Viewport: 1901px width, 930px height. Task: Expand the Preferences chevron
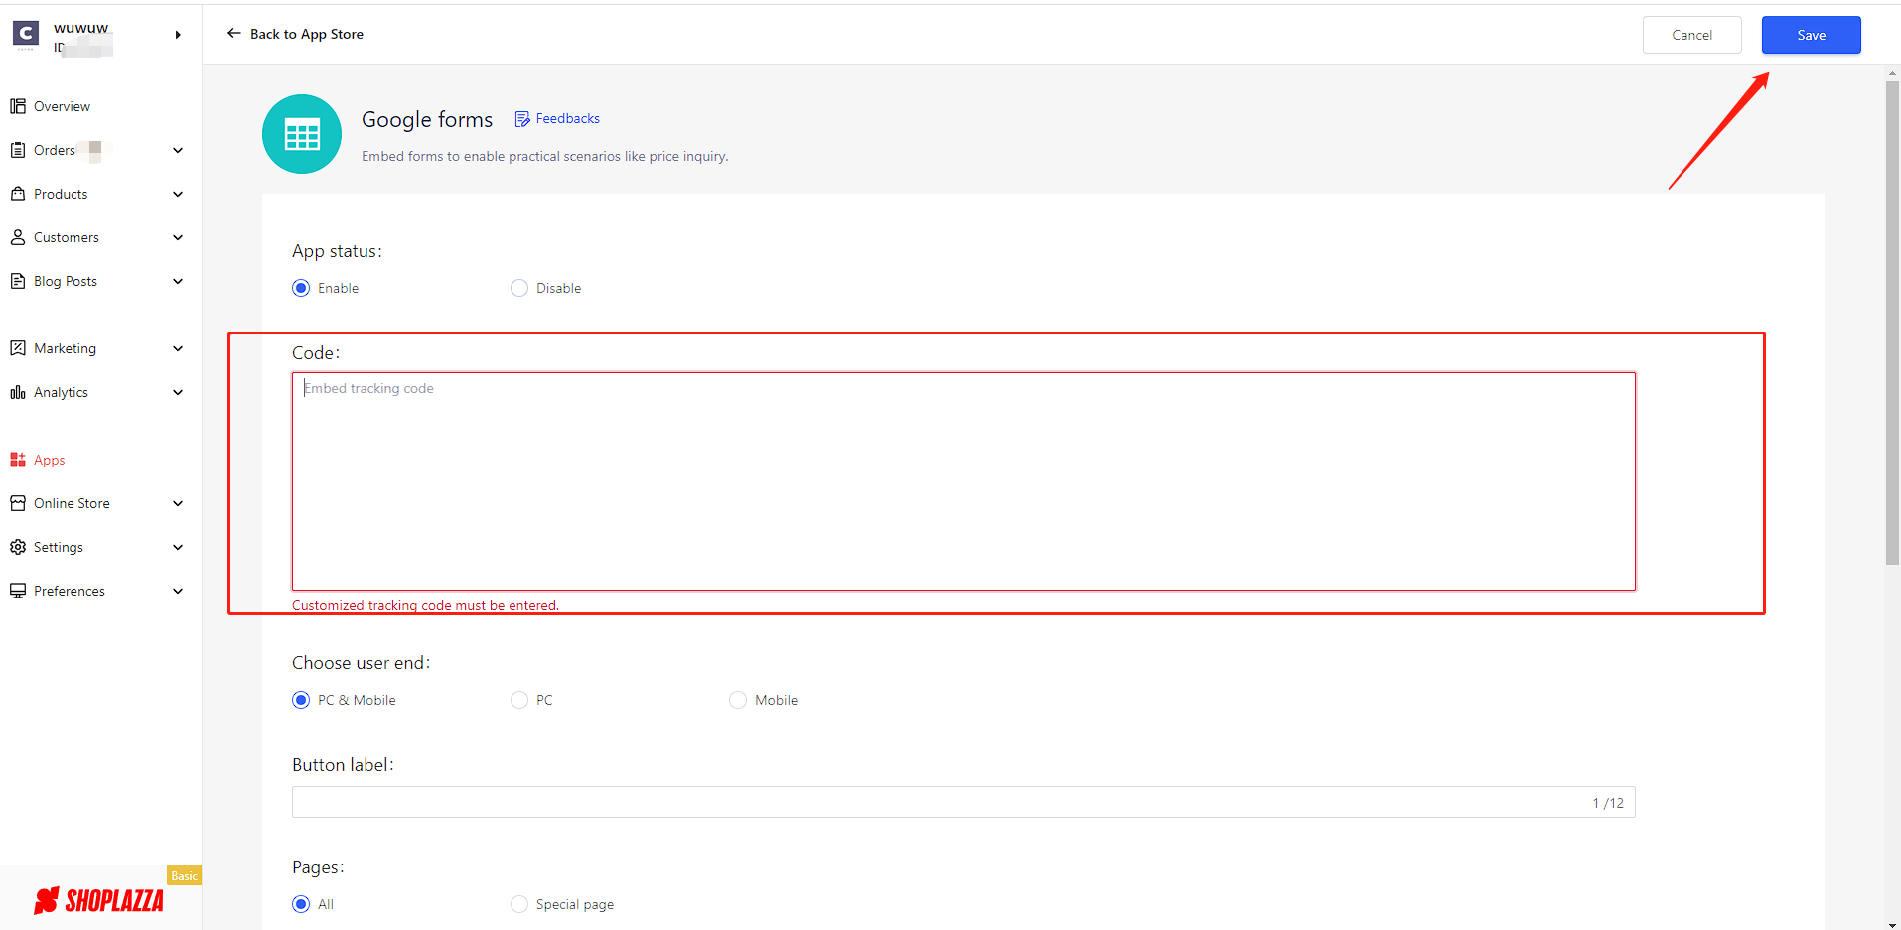tap(178, 591)
